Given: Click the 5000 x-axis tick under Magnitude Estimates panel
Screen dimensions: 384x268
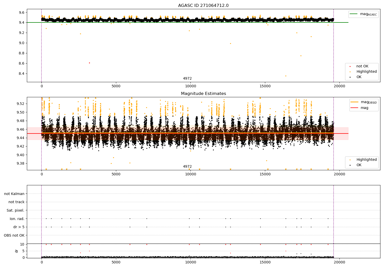Looking at the screenshot, I should [116, 174].
